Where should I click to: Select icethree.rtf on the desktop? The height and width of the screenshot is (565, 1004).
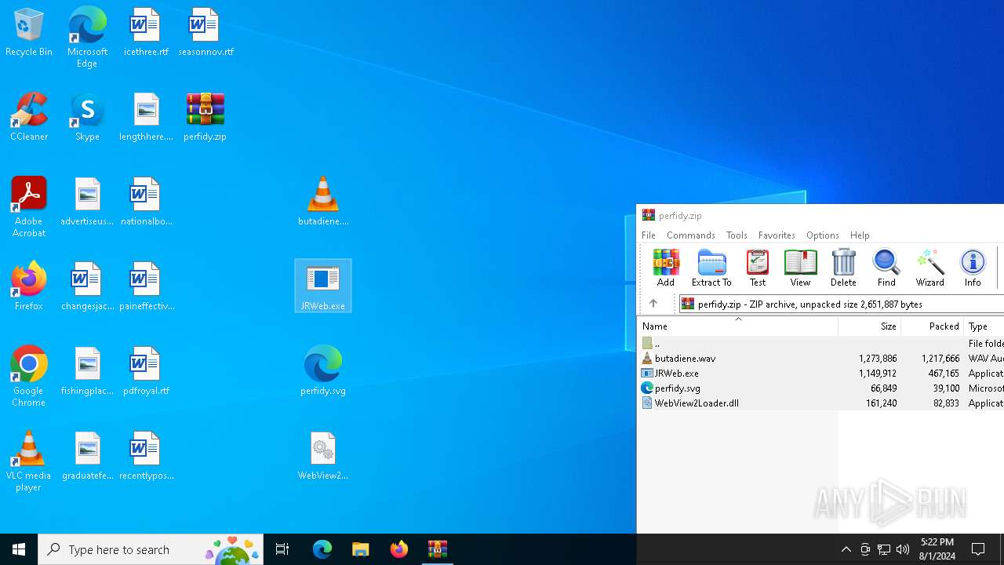click(146, 33)
